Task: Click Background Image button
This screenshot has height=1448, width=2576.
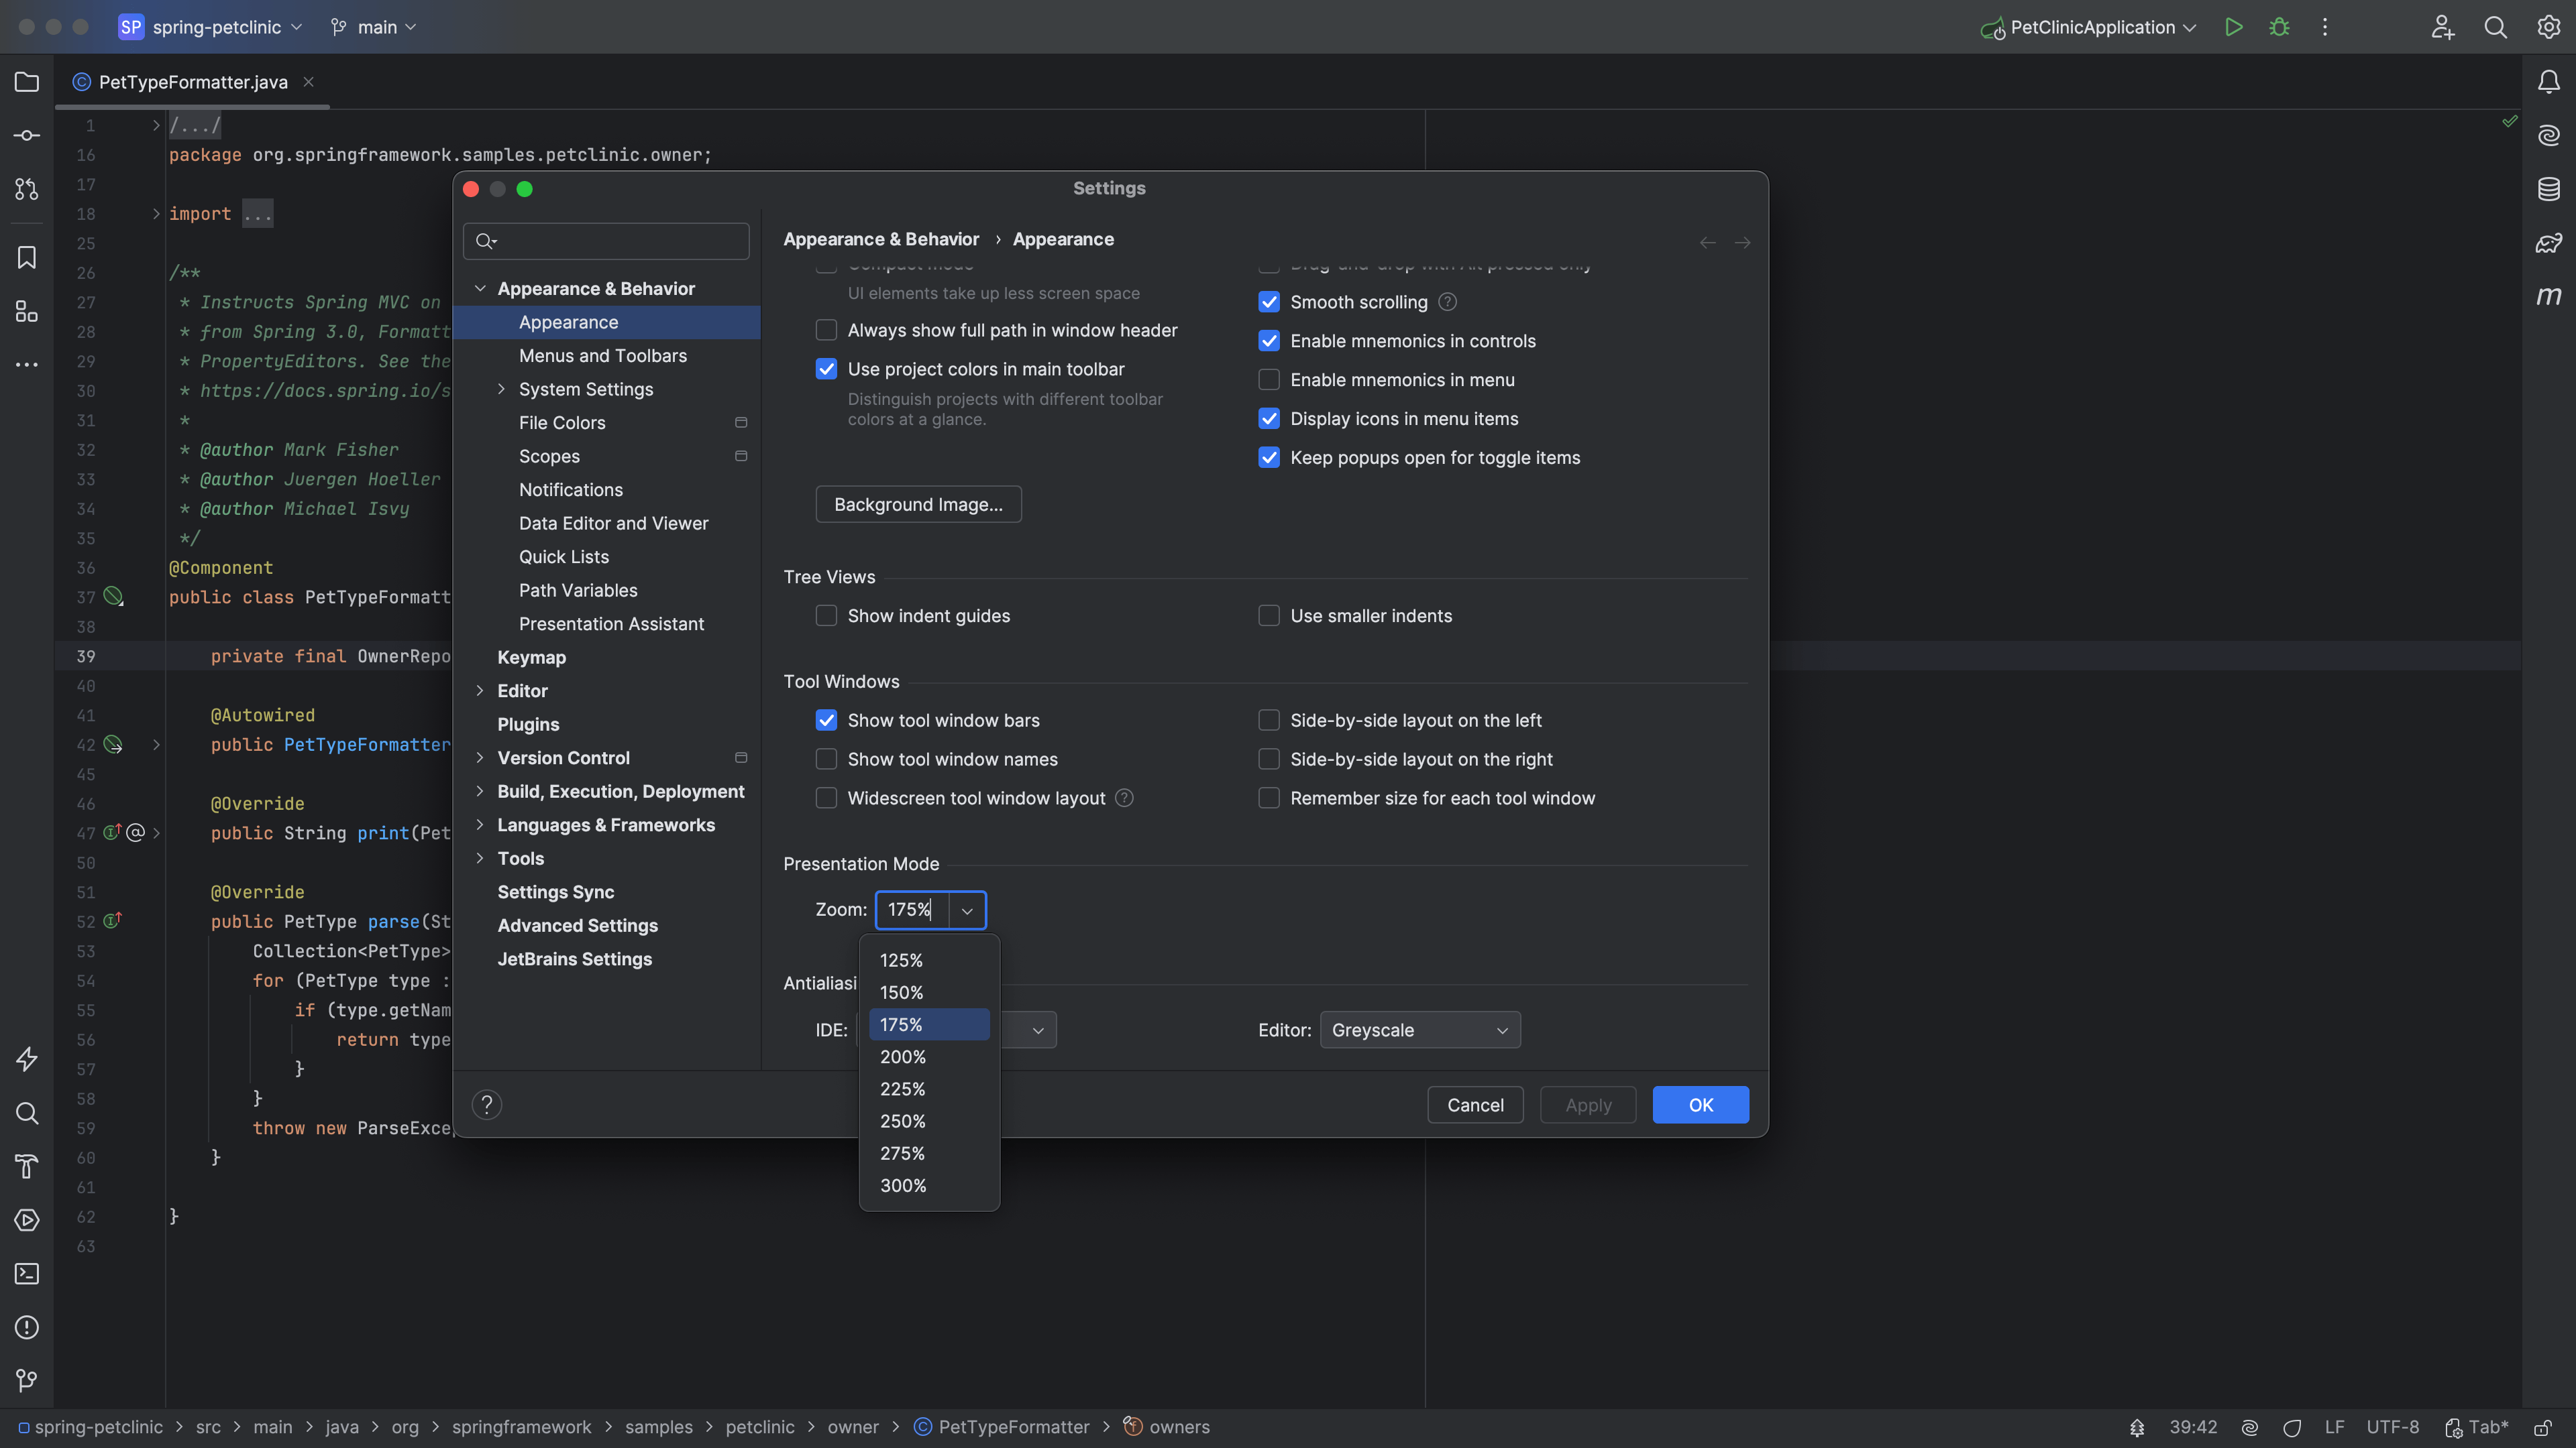Action: tap(918, 503)
